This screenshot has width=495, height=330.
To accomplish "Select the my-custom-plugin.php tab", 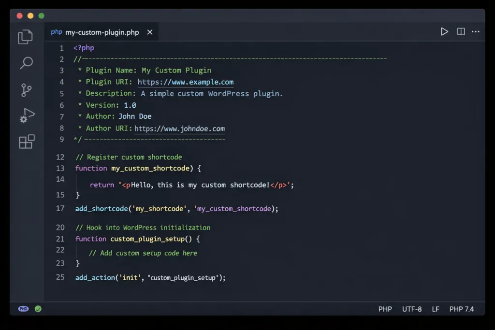I will [95, 32].
